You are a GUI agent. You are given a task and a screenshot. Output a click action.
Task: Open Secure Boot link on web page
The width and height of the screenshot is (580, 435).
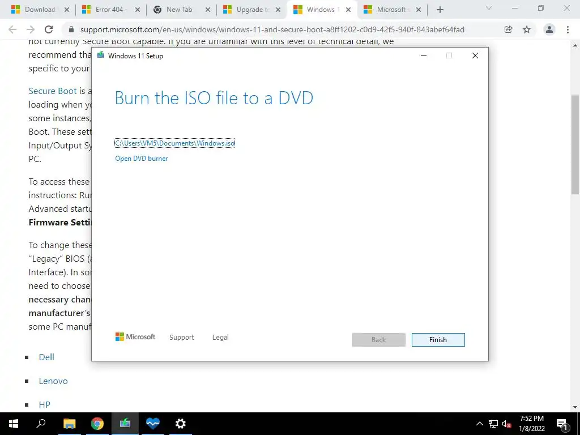click(x=53, y=91)
